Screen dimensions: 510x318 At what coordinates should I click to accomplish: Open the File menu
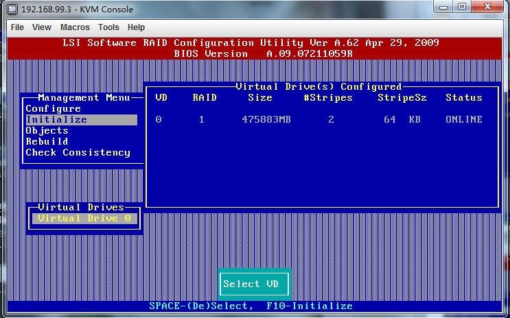click(17, 27)
